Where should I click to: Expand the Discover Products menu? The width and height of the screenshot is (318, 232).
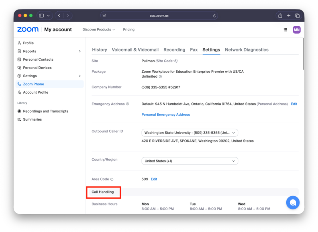click(x=98, y=29)
